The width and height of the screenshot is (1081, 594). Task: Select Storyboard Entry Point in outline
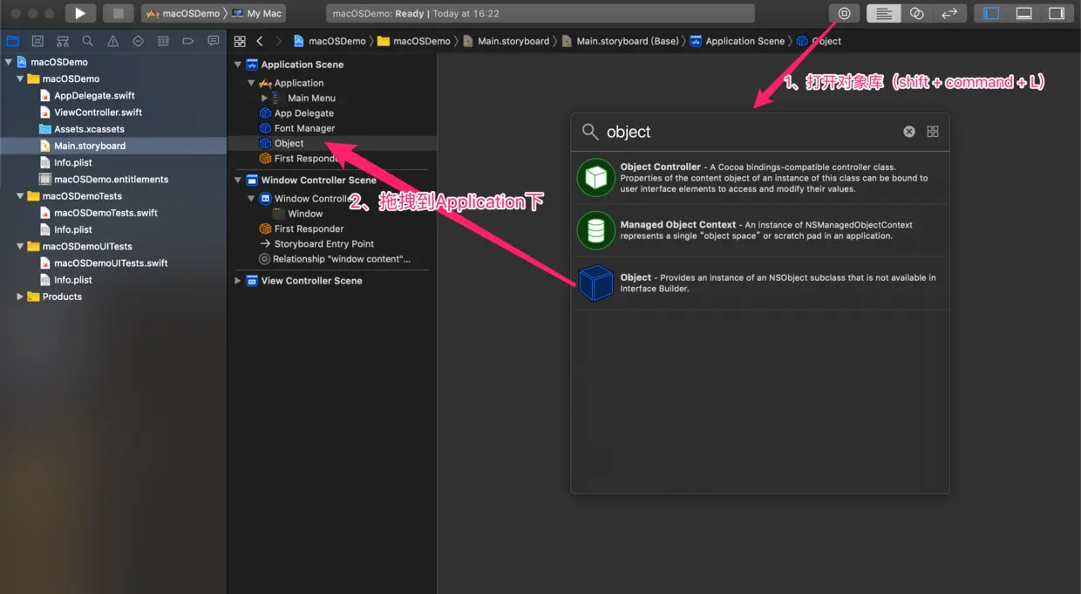coord(323,244)
